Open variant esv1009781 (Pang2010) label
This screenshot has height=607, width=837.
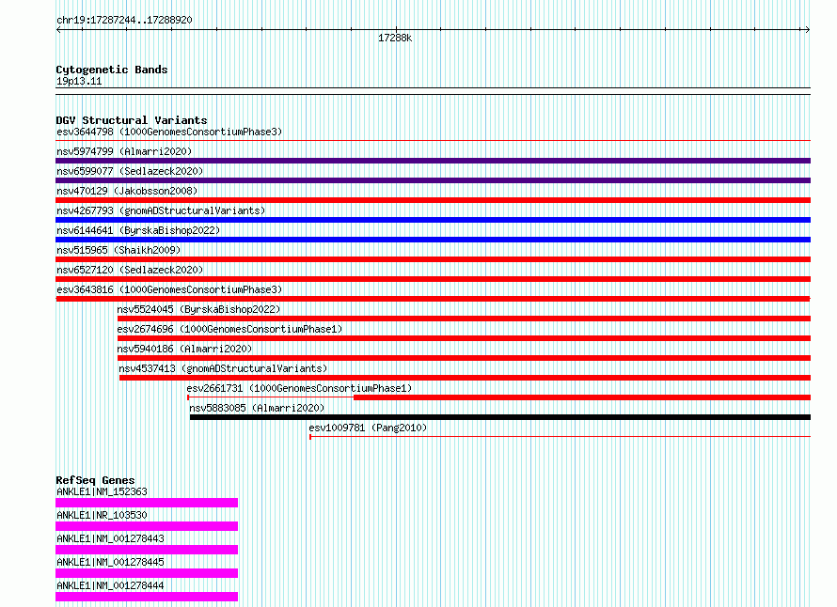pos(368,428)
